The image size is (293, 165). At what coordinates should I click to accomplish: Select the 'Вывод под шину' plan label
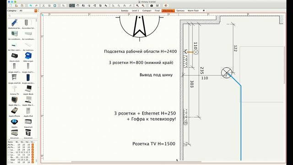pyautogui.click(x=156, y=75)
